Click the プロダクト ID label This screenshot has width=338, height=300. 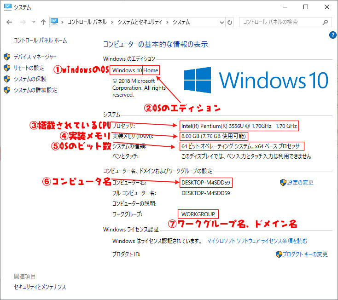(x=126, y=254)
